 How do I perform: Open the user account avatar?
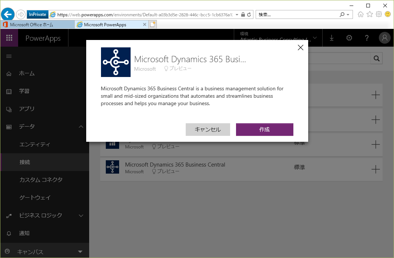click(x=385, y=38)
